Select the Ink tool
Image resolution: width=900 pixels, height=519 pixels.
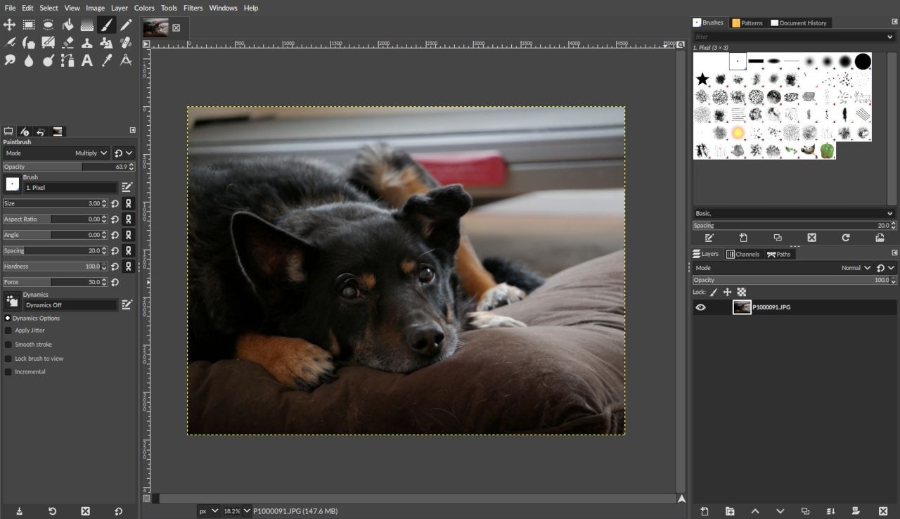click(x=29, y=43)
